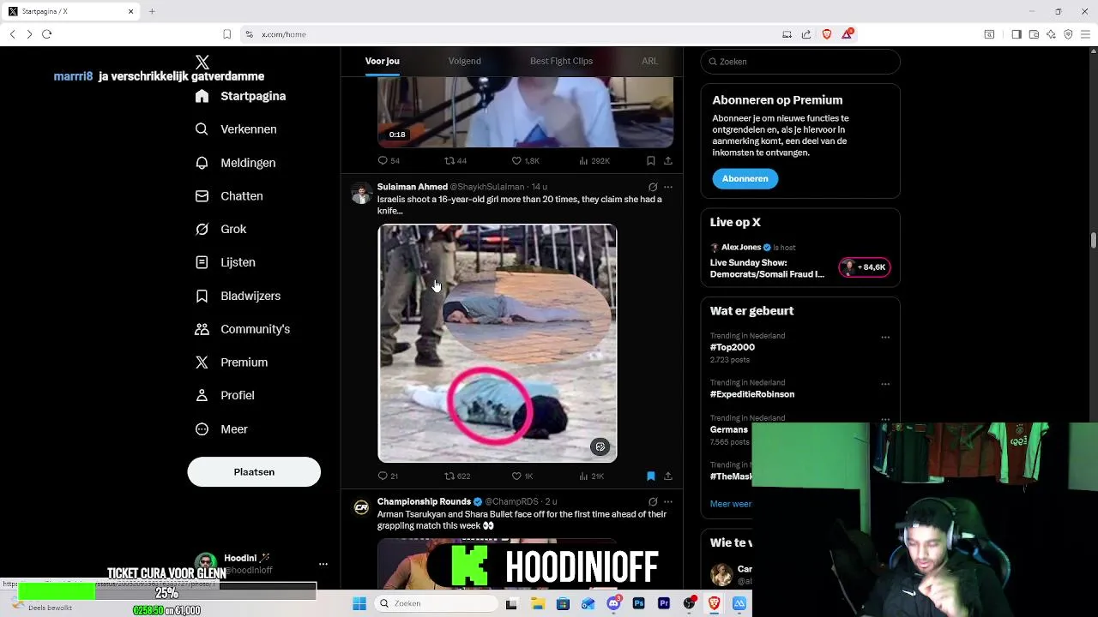Viewport: 1098px width, 617px height.
Task: Open Verkennen from the sidebar
Action: tap(236, 129)
